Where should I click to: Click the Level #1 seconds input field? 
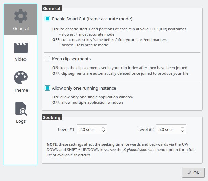pos(87,130)
